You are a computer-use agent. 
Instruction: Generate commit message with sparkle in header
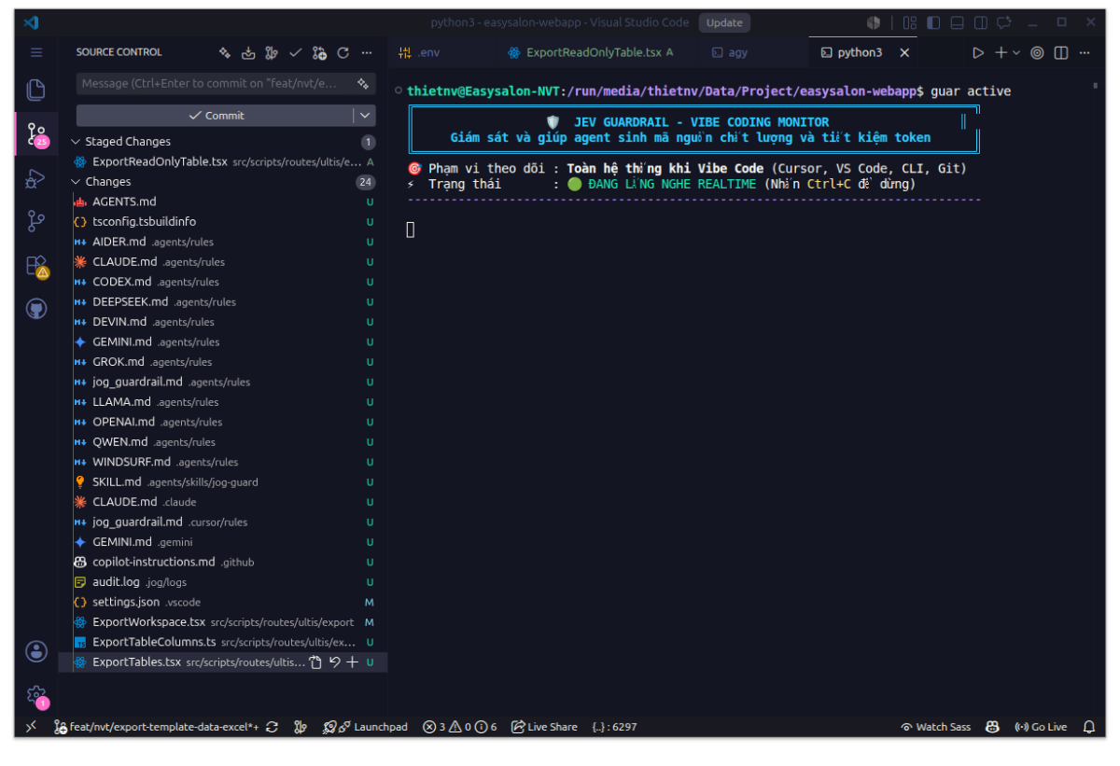(x=224, y=52)
